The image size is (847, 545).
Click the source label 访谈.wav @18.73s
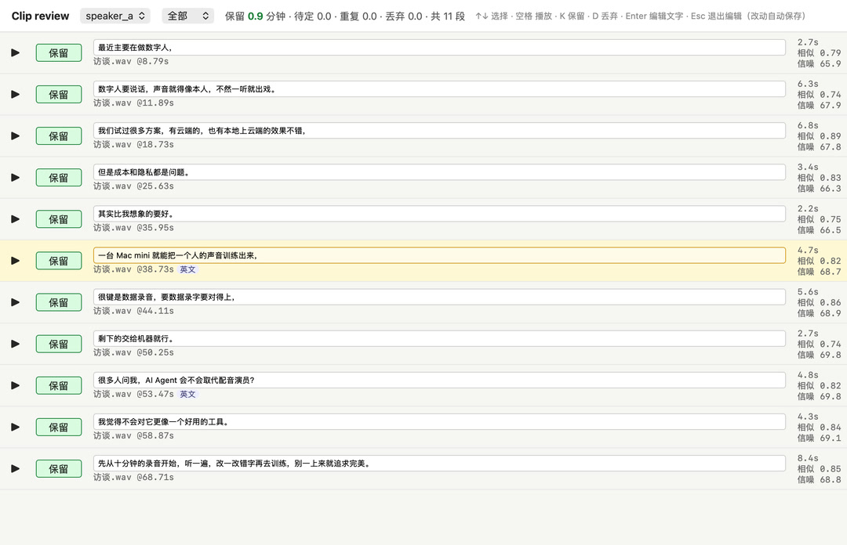[x=133, y=144]
